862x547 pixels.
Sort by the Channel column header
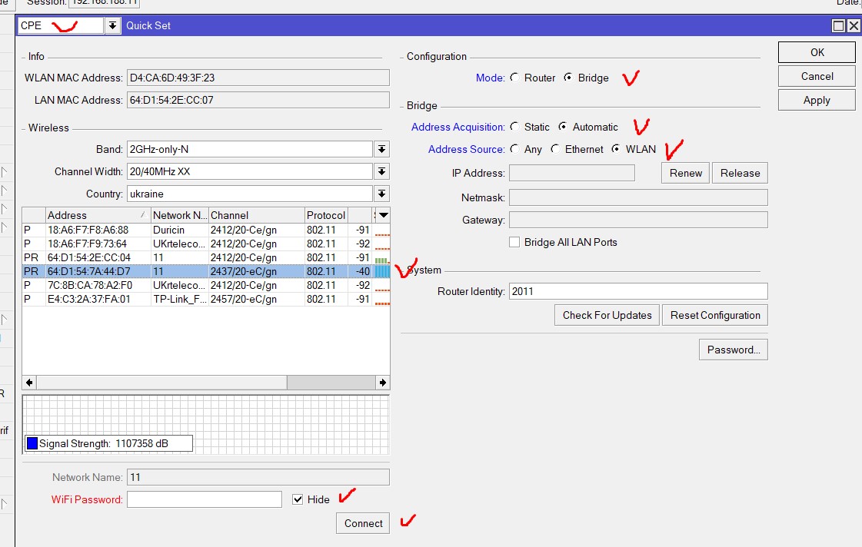[x=257, y=215]
